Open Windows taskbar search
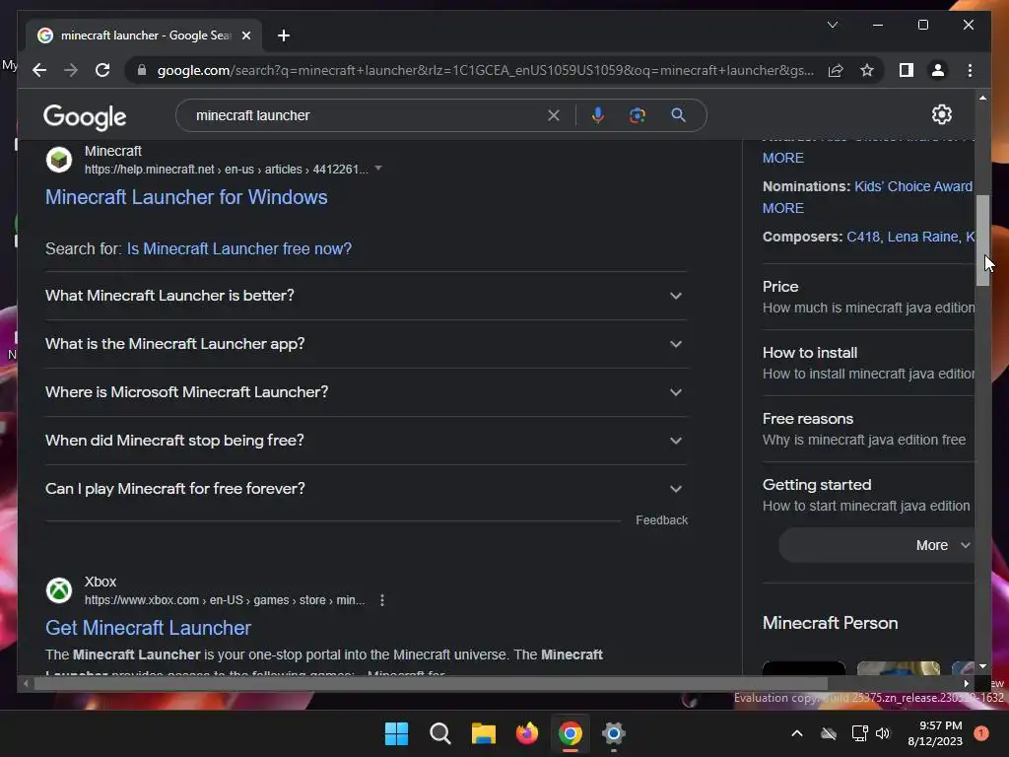1009x757 pixels. point(440,733)
